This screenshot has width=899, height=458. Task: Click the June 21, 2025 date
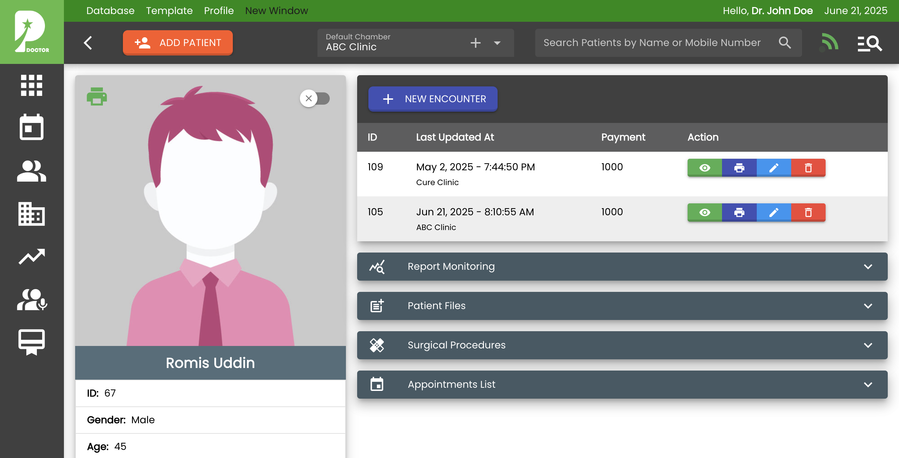(x=855, y=11)
